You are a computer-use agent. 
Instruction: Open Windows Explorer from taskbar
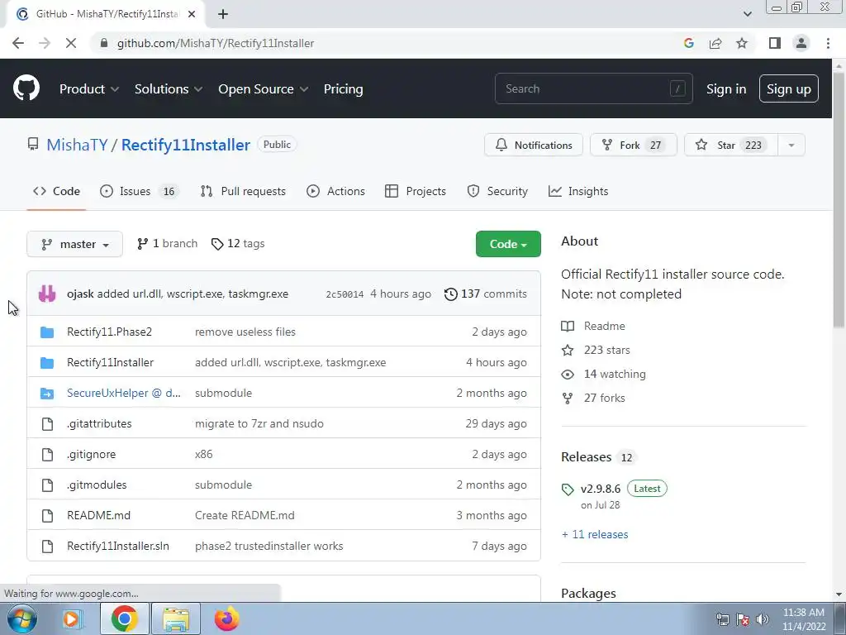177,618
